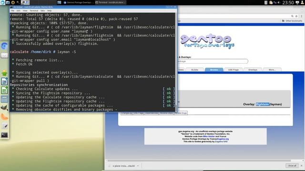Open the browser three-dot menu

[x=302, y=16]
